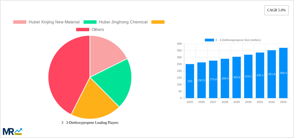Click the green Hubei Jinghong legend swatch

(90, 22)
